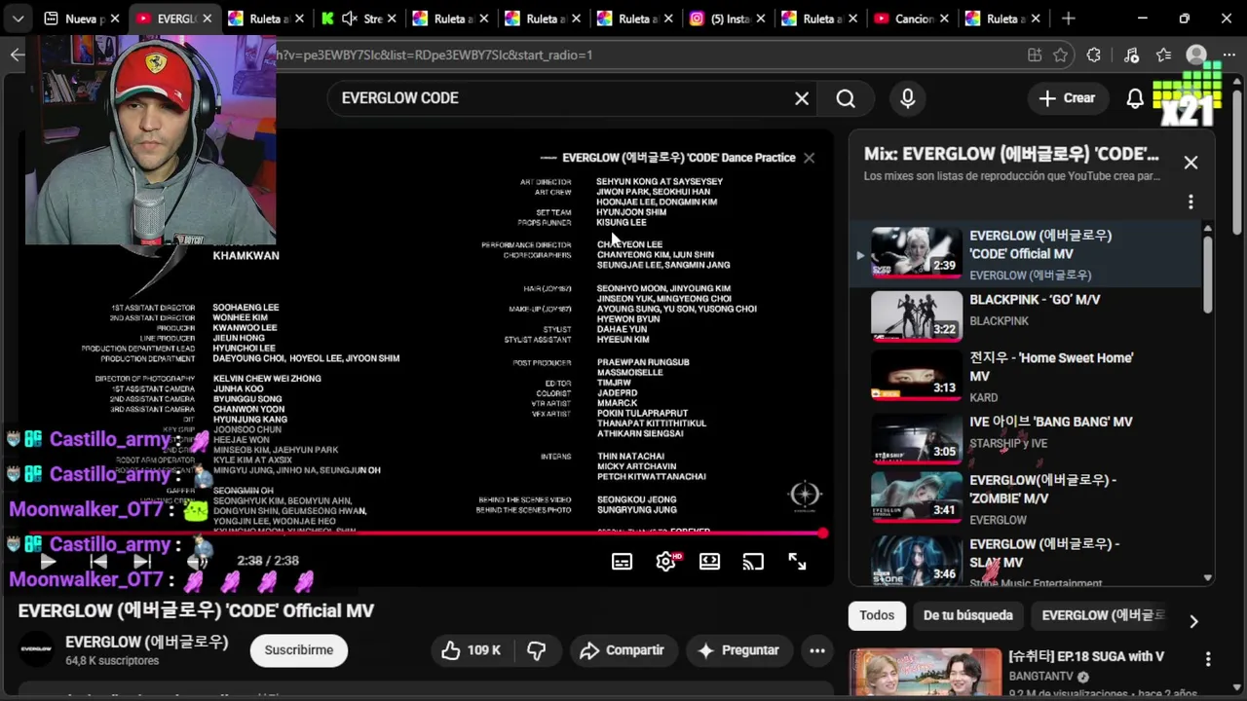Toggle subtitles in the video player
This screenshot has width=1247, height=701.
[622, 562]
